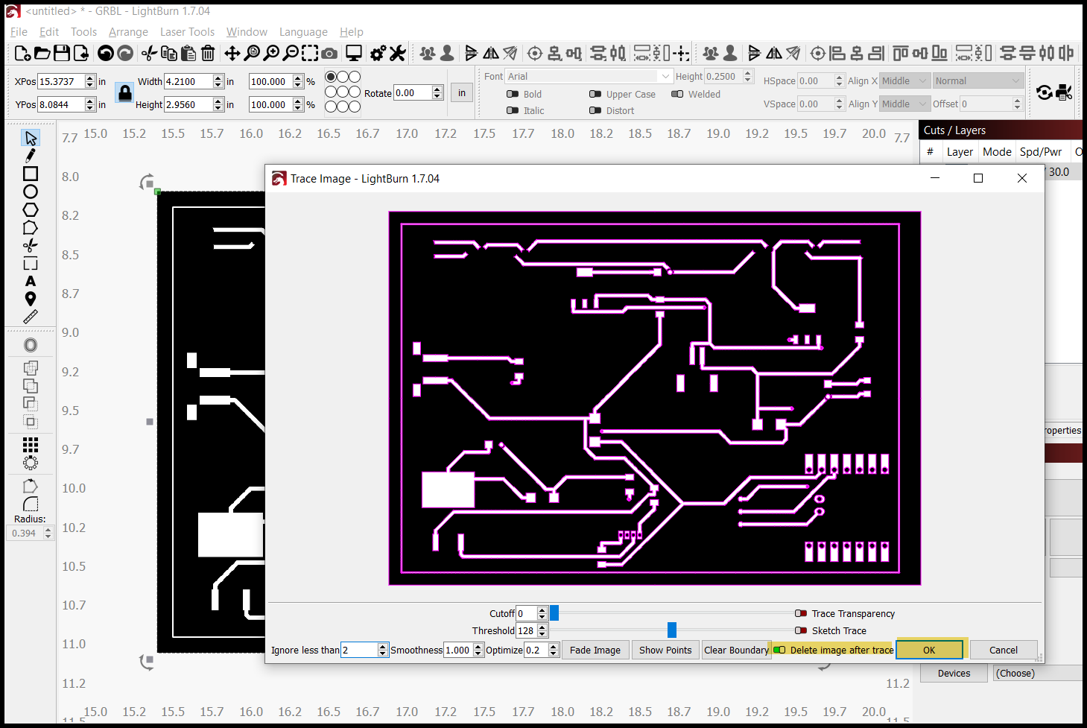Open the Laser Tools menu
This screenshot has width=1087, height=728.
[x=187, y=32]
